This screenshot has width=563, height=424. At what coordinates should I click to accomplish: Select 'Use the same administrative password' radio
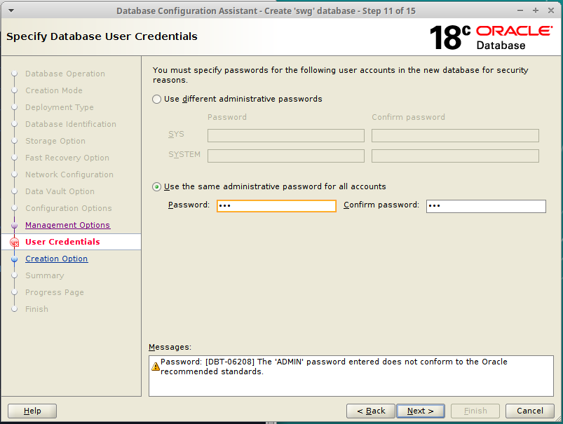tap(156, 186)
